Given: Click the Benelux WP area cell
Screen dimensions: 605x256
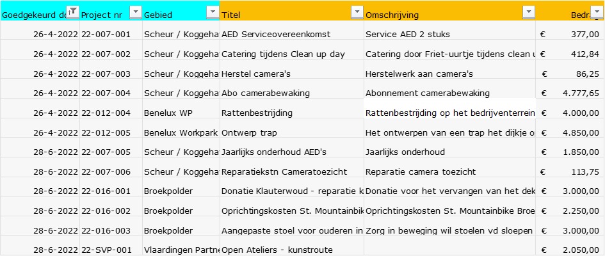Looking at the screenshot, I should pos(181,113).
